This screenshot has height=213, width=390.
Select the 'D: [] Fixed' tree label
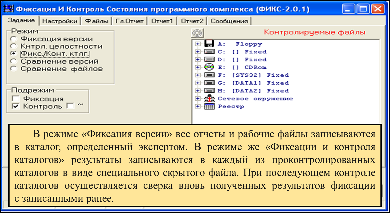tap(242, 59)
